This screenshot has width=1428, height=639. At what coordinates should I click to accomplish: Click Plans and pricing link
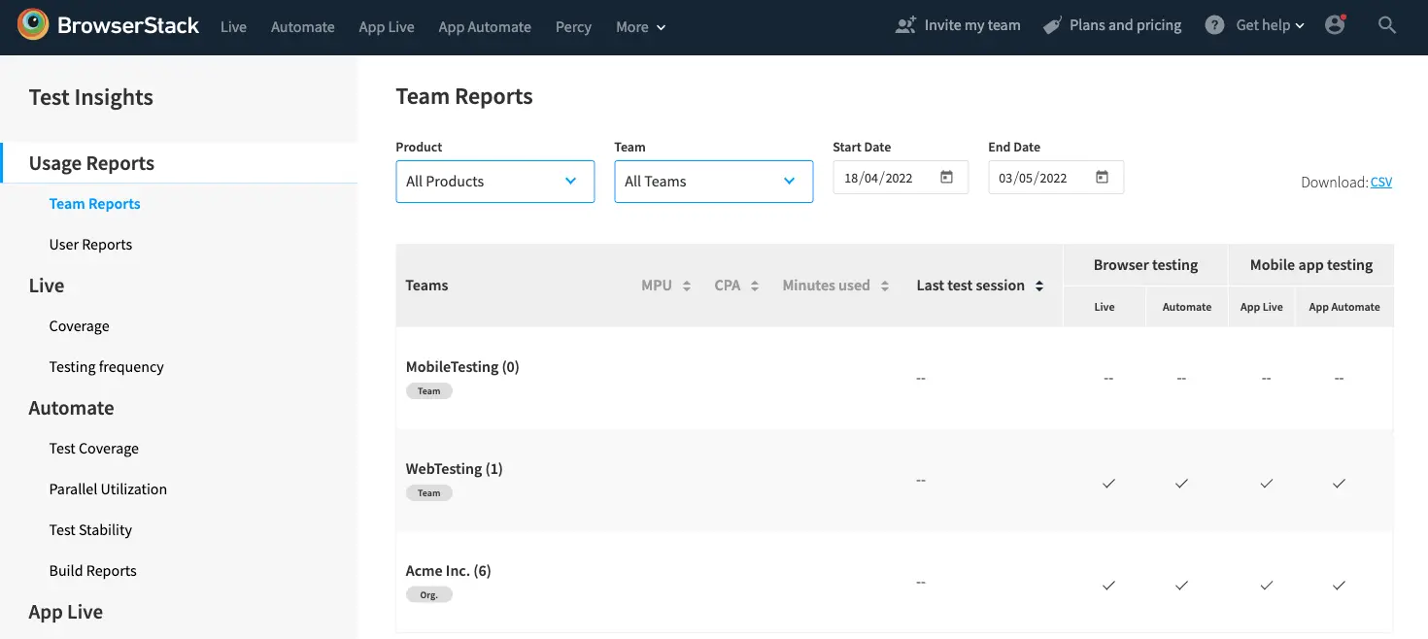click(x=1125, y=25)
